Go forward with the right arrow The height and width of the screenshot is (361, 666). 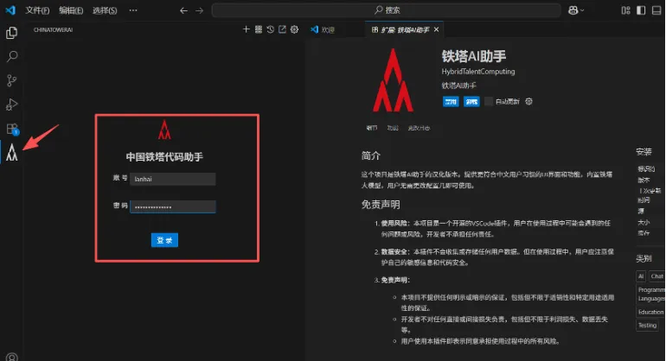199,10
